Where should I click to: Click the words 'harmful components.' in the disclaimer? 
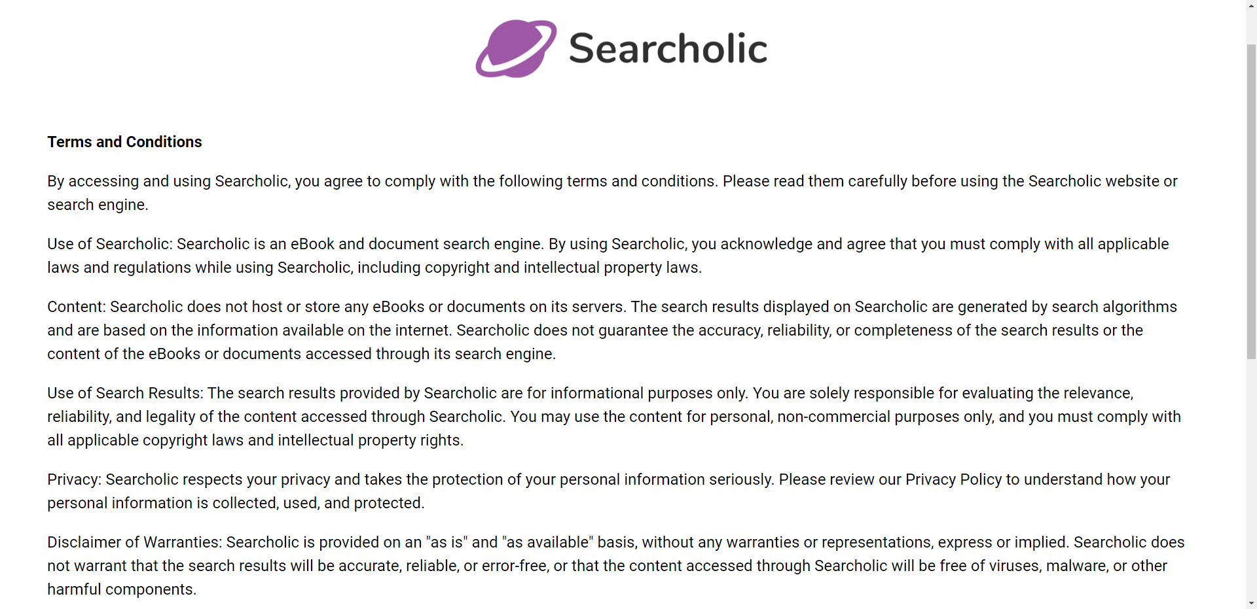[122, 589]
